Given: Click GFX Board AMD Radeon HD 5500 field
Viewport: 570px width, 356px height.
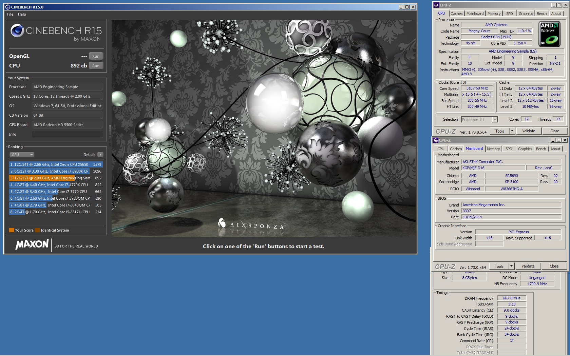Looking at the screenshot, I should (68, 125).
